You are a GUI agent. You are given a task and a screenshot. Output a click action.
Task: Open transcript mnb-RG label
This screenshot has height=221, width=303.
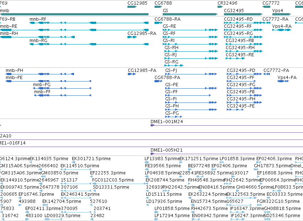click(x=38, y=41)
